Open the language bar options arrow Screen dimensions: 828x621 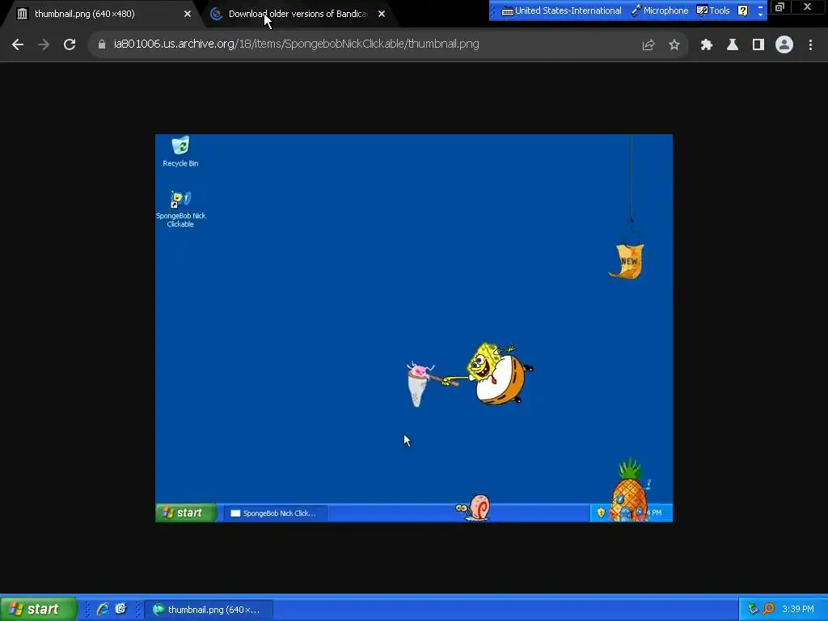tap(760, 15)
